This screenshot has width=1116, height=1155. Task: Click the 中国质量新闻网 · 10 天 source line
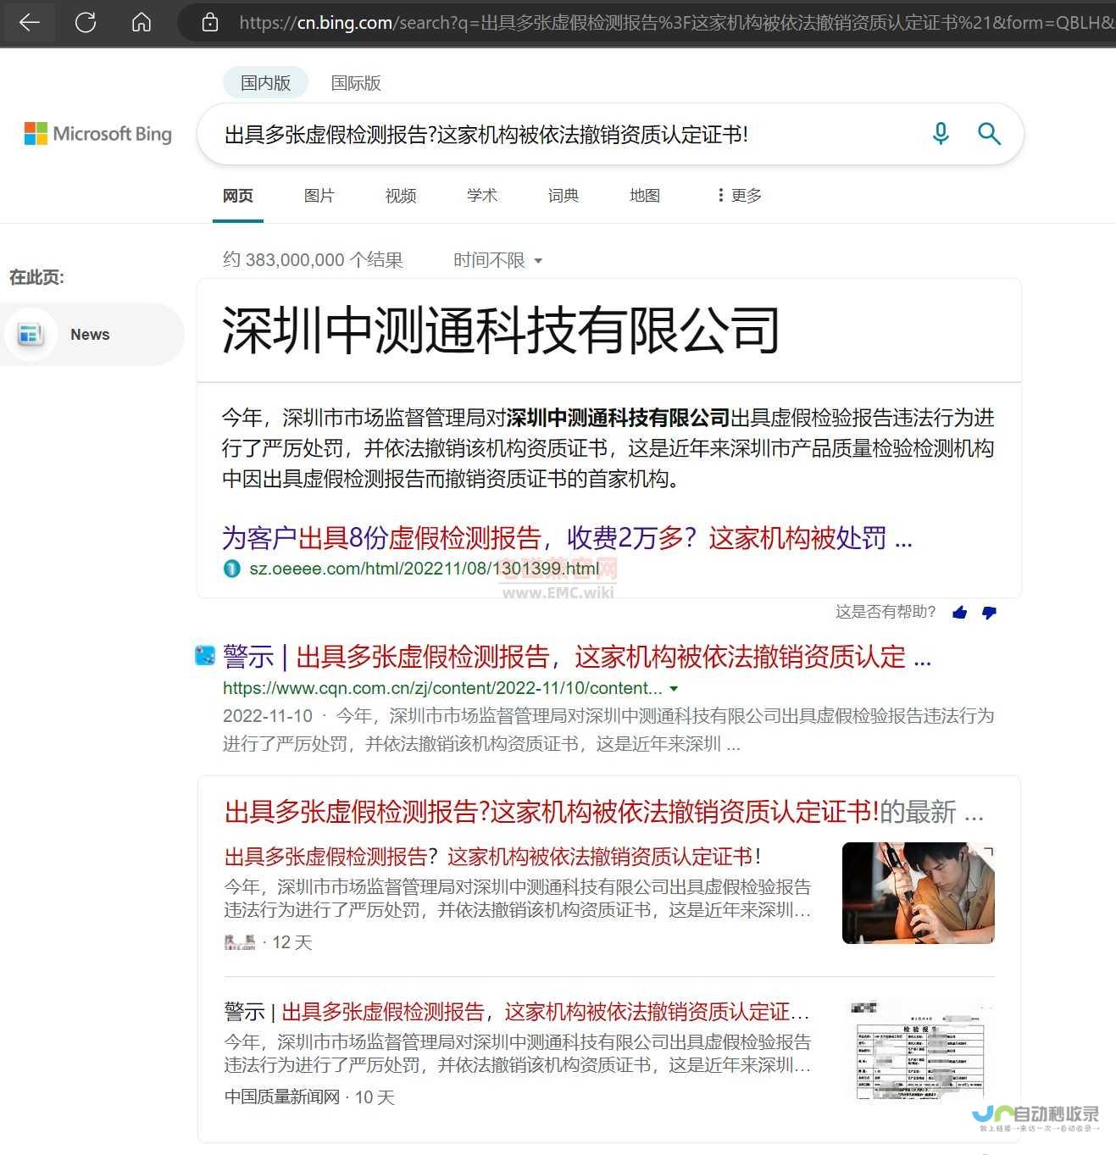[x=310, y=1097]
